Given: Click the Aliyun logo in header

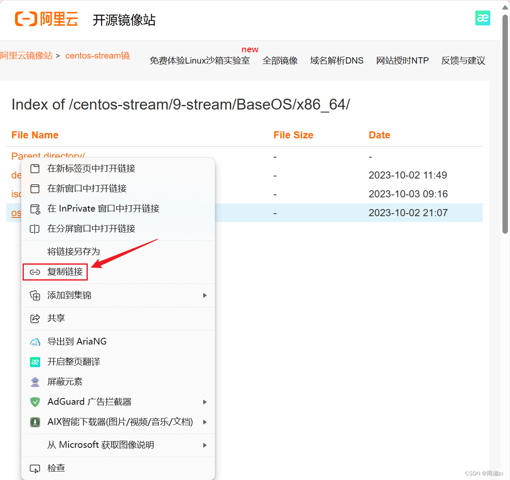Looking at the screenshot, I should [x=46, y=19].
